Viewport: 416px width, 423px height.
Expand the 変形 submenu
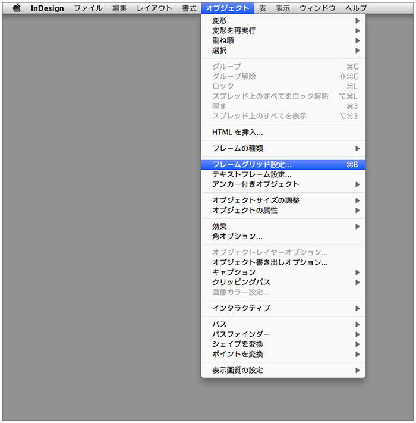283,21
